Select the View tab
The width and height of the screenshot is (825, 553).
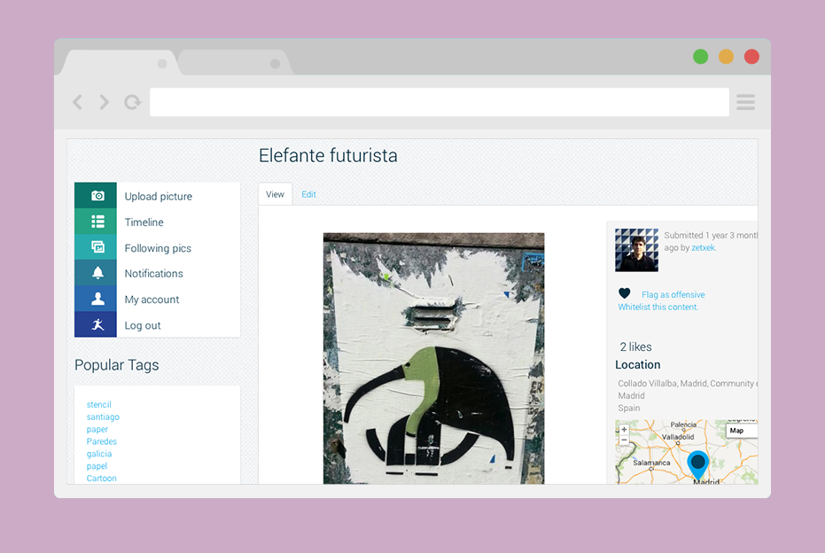click(276, 194)
